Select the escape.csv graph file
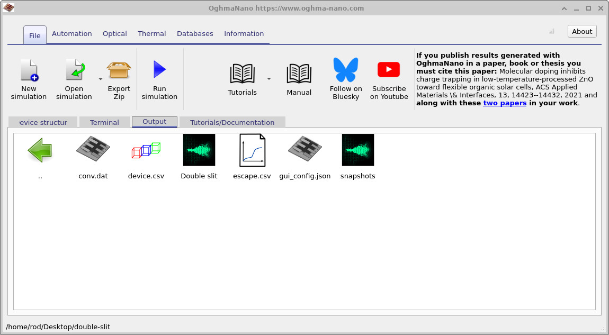 [x=252, y=150]
